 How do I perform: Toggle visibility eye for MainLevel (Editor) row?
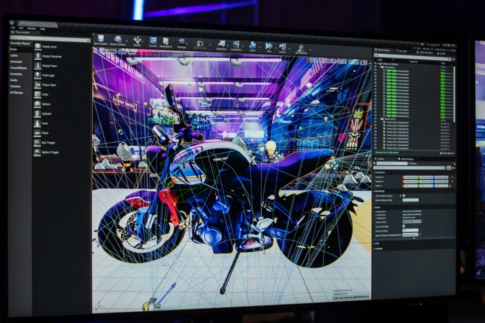pos(375,64)
